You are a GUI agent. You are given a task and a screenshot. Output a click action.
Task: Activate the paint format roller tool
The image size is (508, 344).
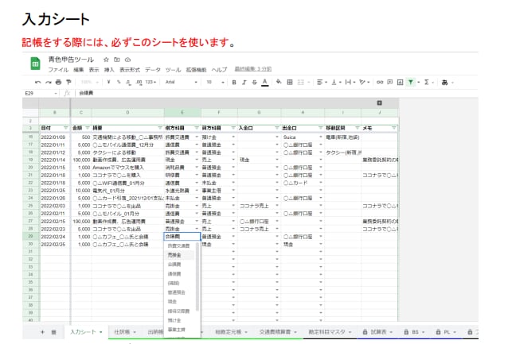[68, 82]
